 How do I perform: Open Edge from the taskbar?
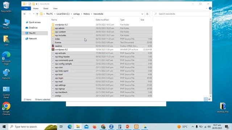(x=70, y=127)
